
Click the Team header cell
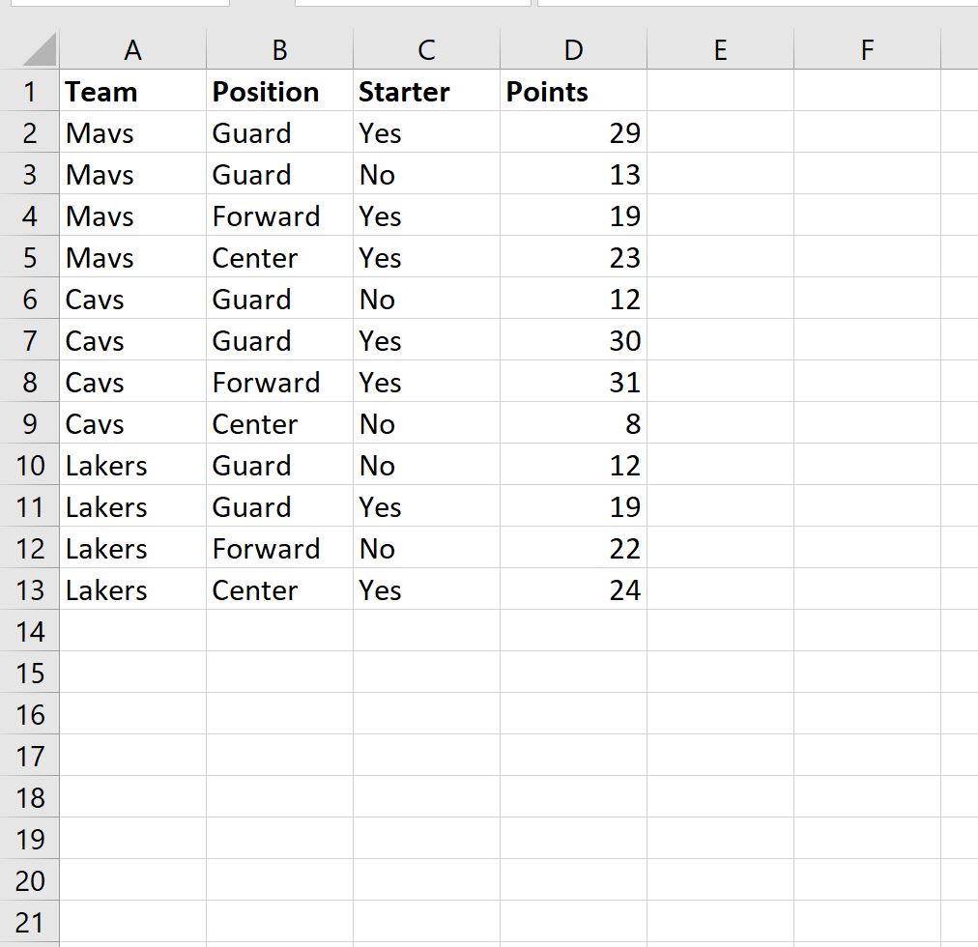(x=132, y=91)
